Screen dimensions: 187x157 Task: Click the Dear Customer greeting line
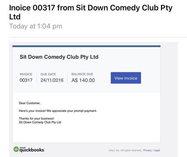[30, 103]
